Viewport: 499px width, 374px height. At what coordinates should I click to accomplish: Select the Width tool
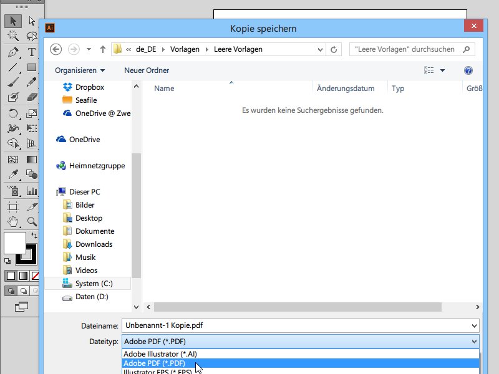coord(13,128)
